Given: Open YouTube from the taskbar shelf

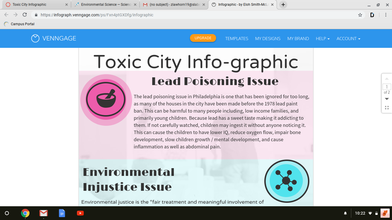Looking at the screenshot, I should click(80, 213).
